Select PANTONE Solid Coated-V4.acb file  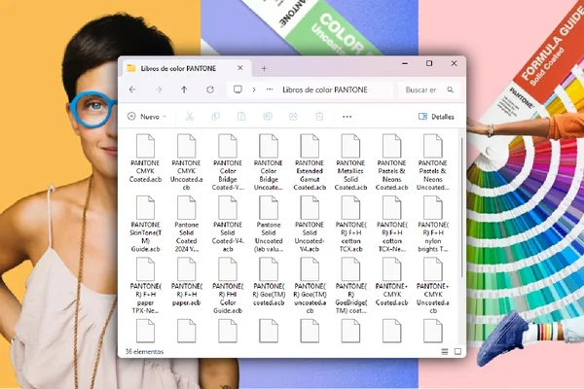[x=228, y=224]
